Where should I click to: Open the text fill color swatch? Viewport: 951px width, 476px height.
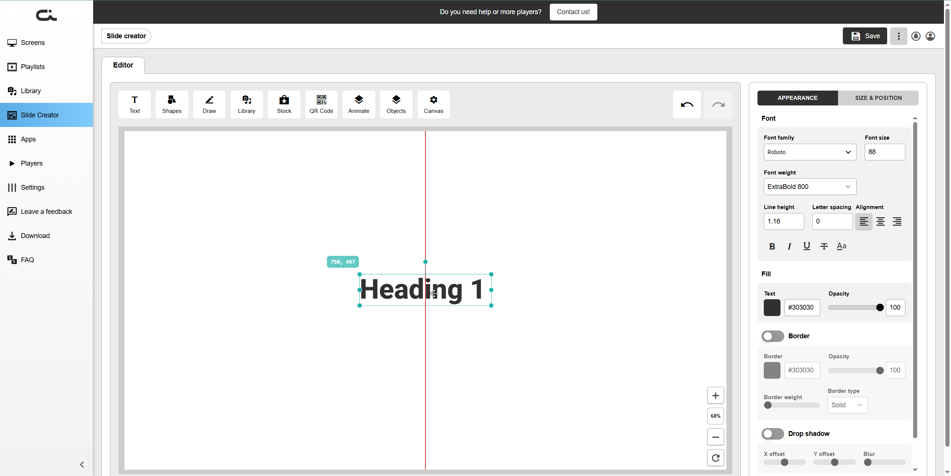(x=772, y=307)
